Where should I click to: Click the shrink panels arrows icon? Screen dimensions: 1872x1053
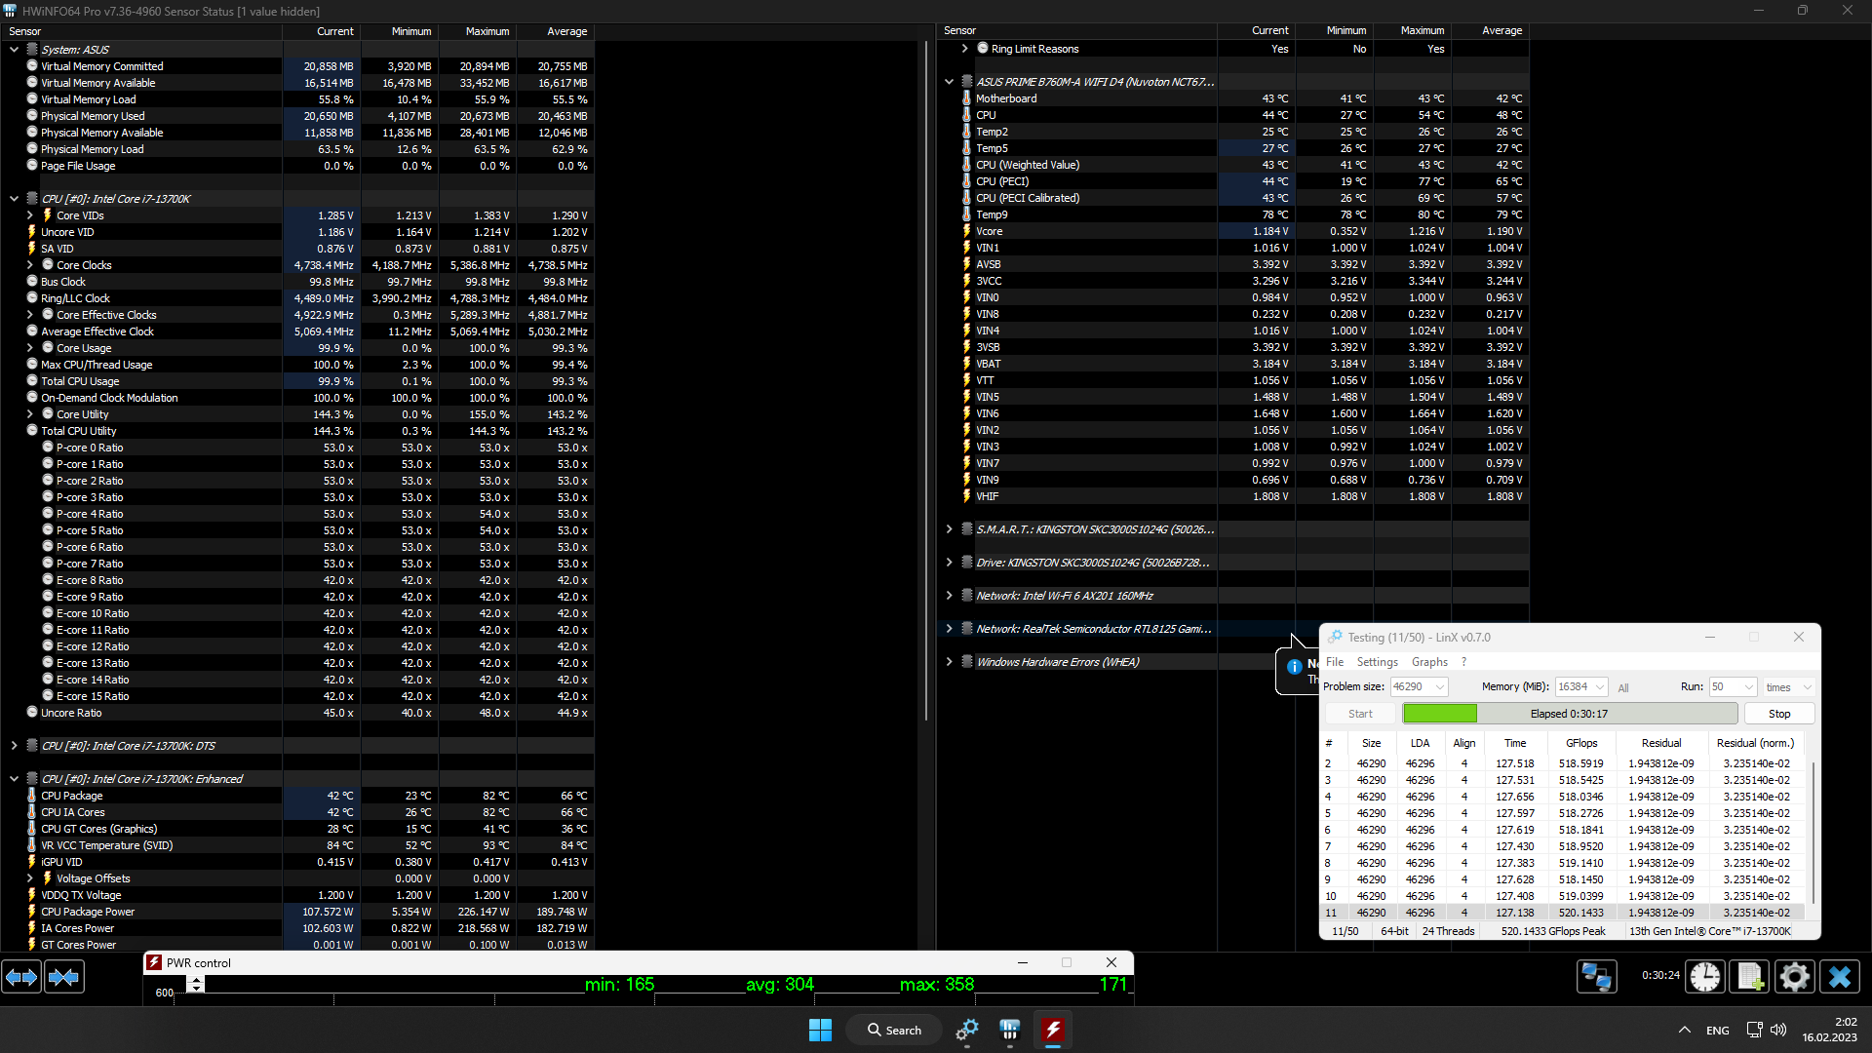64,977
